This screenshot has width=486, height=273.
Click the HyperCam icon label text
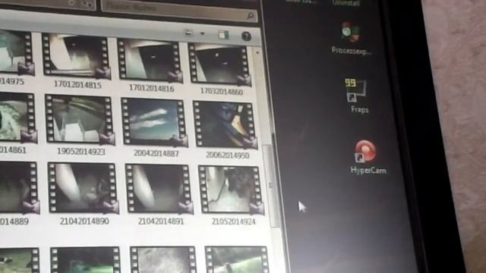pos(368,170)
